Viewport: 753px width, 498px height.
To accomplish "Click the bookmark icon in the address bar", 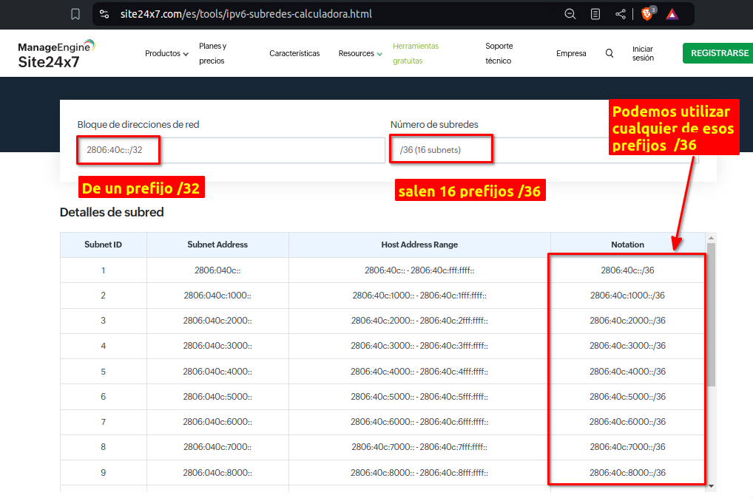I will coord(75,14).
